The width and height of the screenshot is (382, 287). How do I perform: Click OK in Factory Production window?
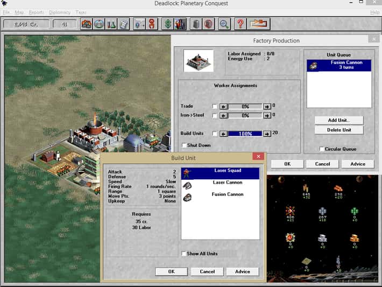tap(287, 164)
